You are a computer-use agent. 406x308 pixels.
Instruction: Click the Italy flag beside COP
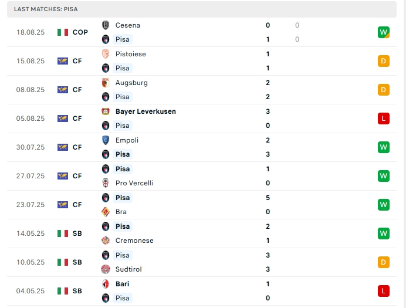(x=63, y=32)
